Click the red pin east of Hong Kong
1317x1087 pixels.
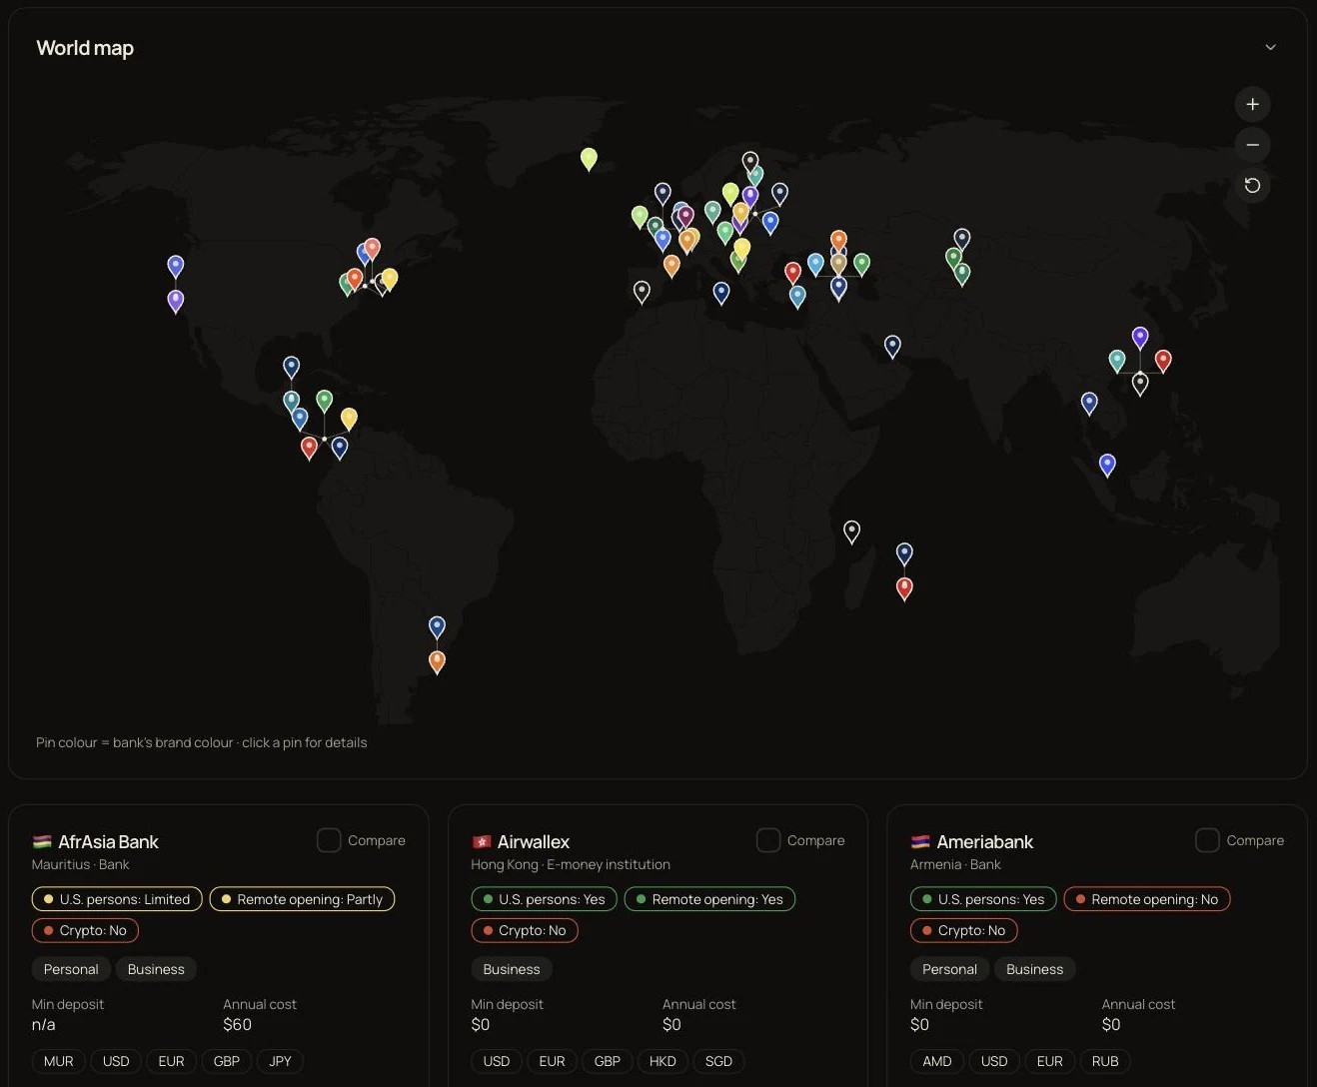(x=1163, y=360)
